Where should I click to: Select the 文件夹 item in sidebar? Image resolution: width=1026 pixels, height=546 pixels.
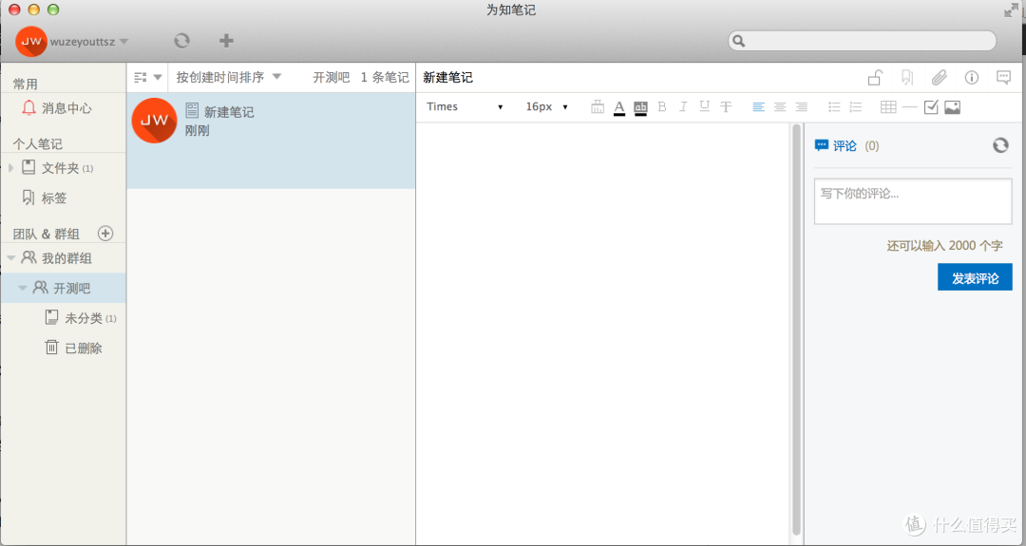point(64,168)
